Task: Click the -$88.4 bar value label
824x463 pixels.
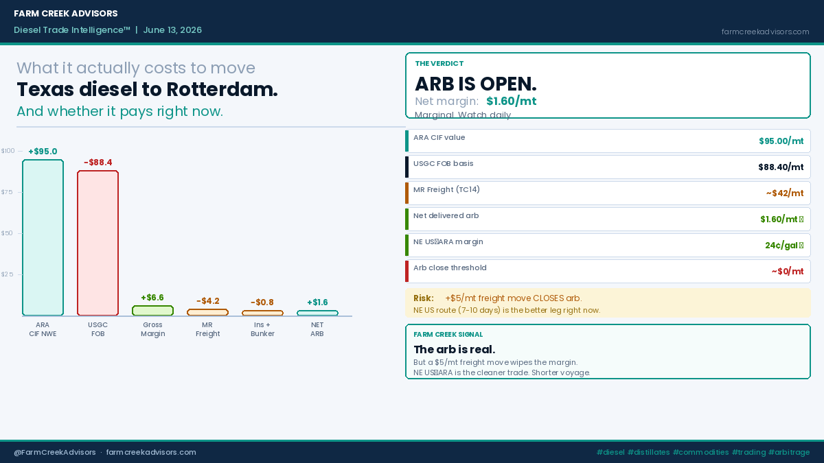Action: (98, 163)
